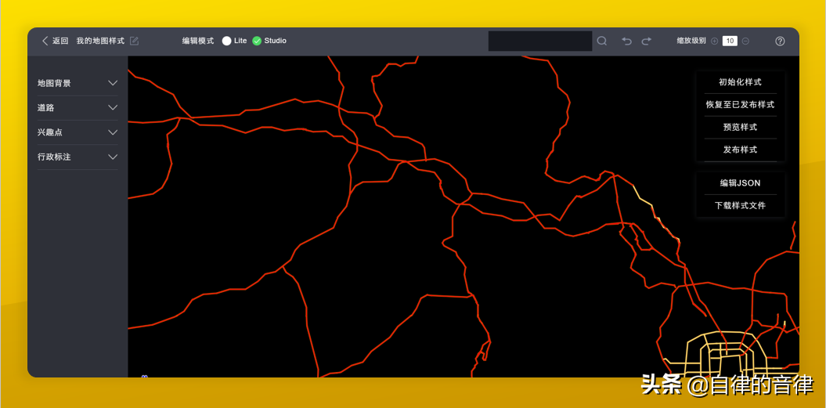This screenshot has width=826, height=408.
Task: Click 发布样式 button
Action: coord(740,150)
